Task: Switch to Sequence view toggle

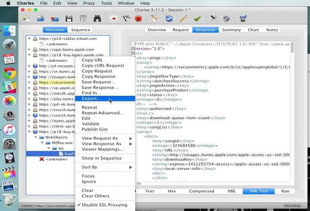Action: pos(81,30)
